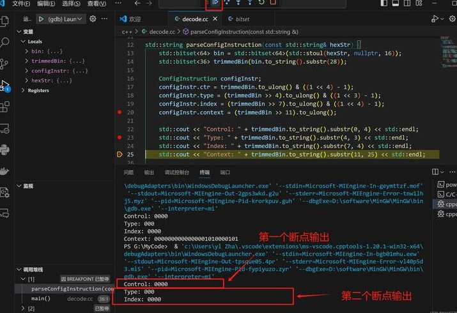Click the editor Run/Debug file icon

tap(435, 19)
